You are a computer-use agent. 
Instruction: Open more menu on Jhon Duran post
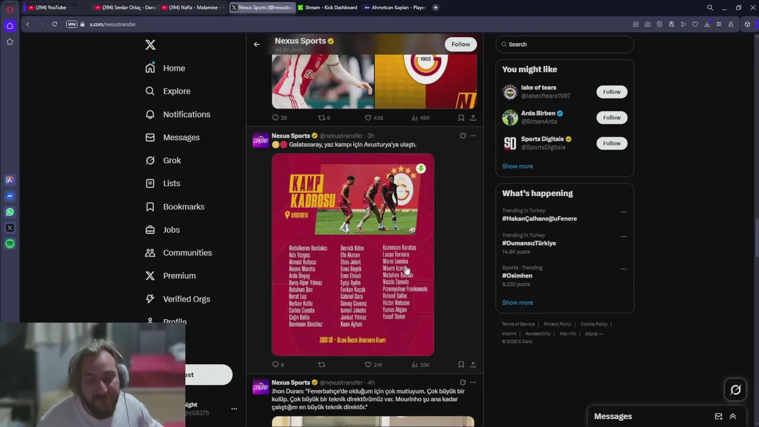pyautogui.click(x=473, y=383)
